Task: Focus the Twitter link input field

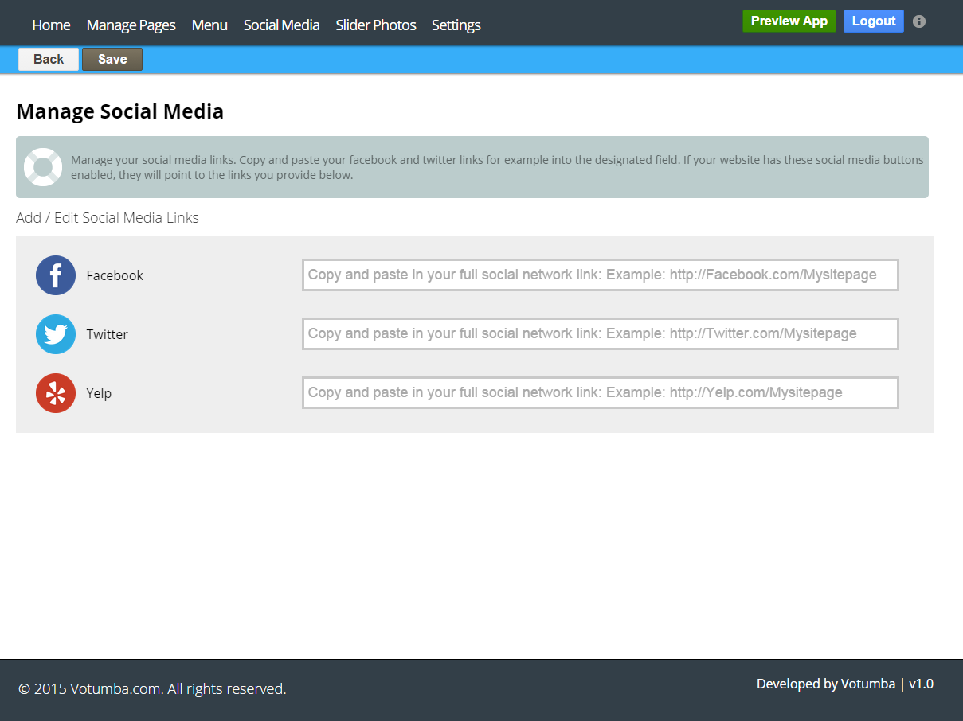Action: [601, 333]
